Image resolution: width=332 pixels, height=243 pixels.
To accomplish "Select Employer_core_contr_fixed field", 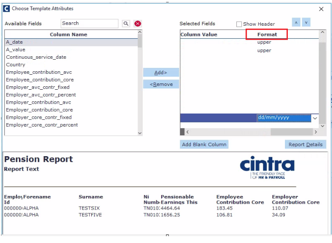I will [x=71, y=117].
